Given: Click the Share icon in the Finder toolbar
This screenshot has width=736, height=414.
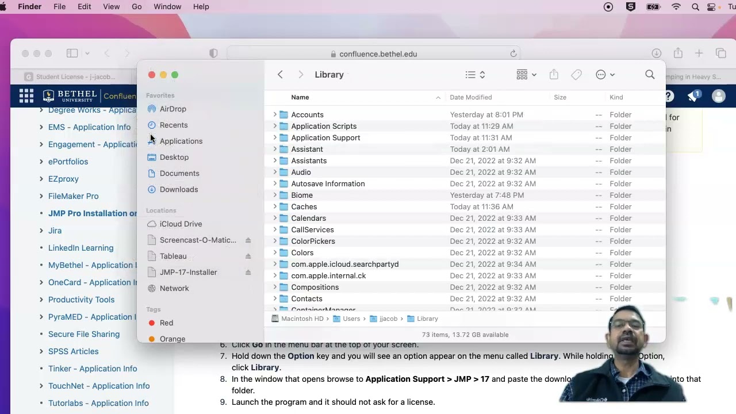Looking at the screenshot, I should point(553,74).
